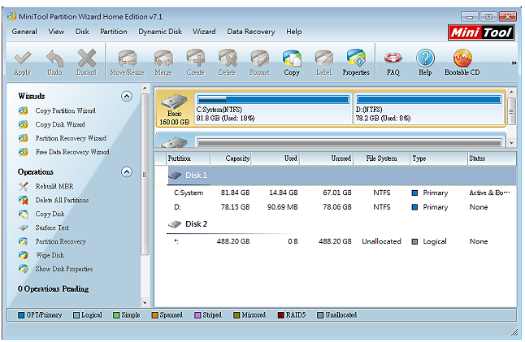The image size is (525, 342).
Task: Click the Help question mark icon
Action: pyautogui.click(x=425, y=58)
